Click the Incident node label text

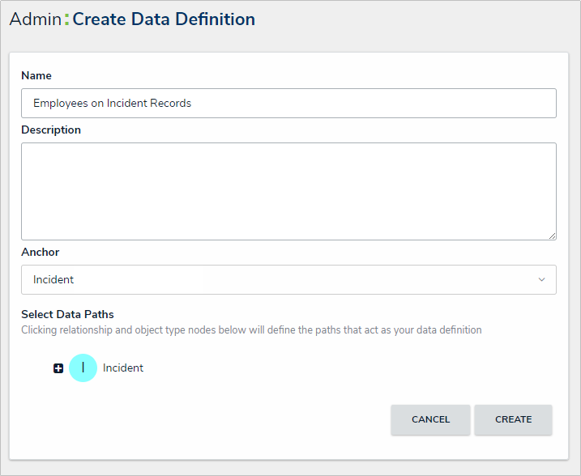[x=123, y=368]
